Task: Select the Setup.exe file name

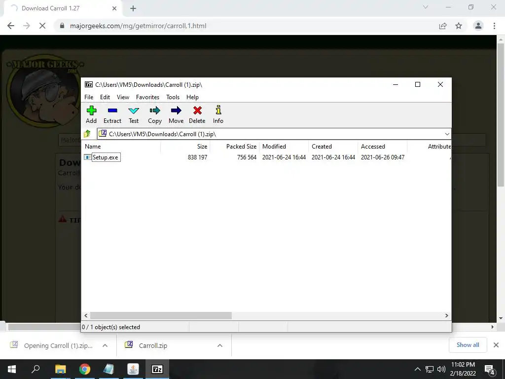Action: (106, 157)
